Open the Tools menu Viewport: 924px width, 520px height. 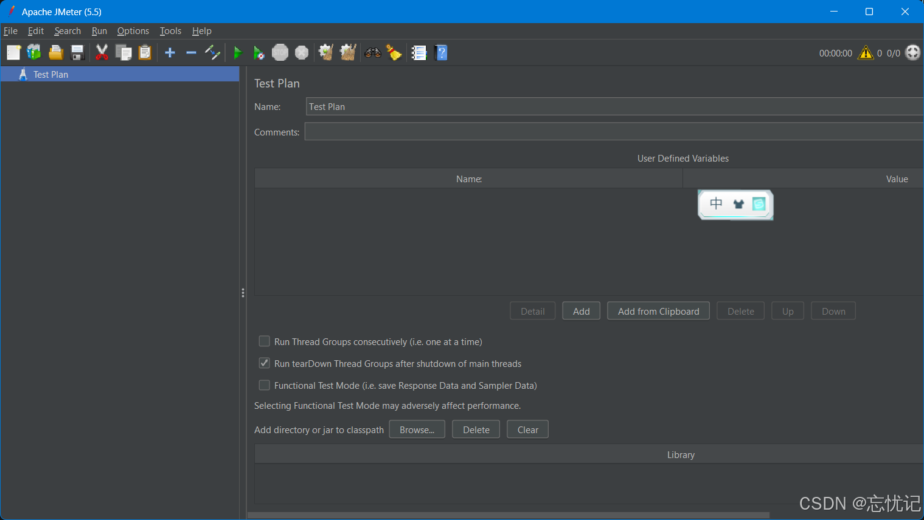[x=170, y=31]
